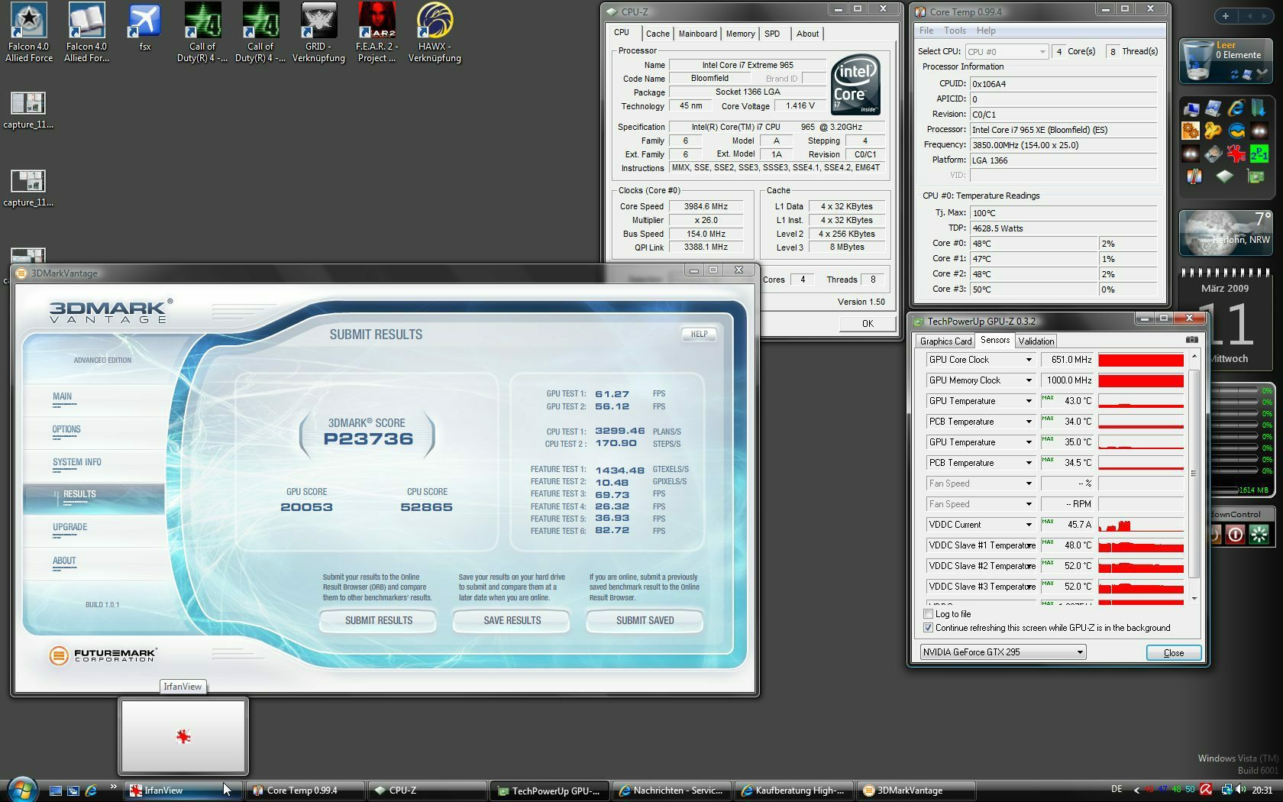This screenshot has height=802, width=1283.
Task: Click Close in the GPU-Z window
Action: pos(1174,652)
